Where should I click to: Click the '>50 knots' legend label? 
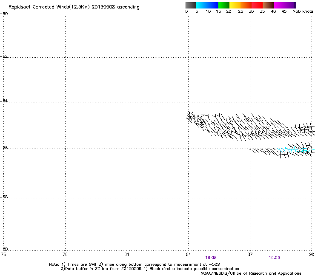(x=303, y=11)
